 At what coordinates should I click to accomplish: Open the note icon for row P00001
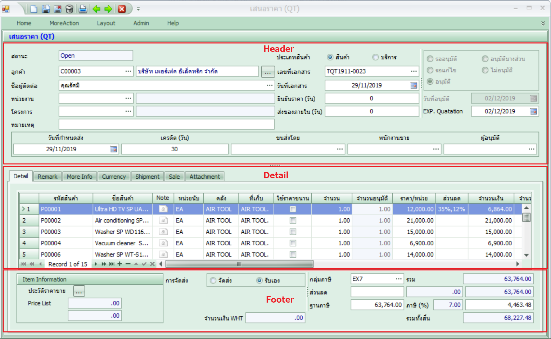coord(163,209)
